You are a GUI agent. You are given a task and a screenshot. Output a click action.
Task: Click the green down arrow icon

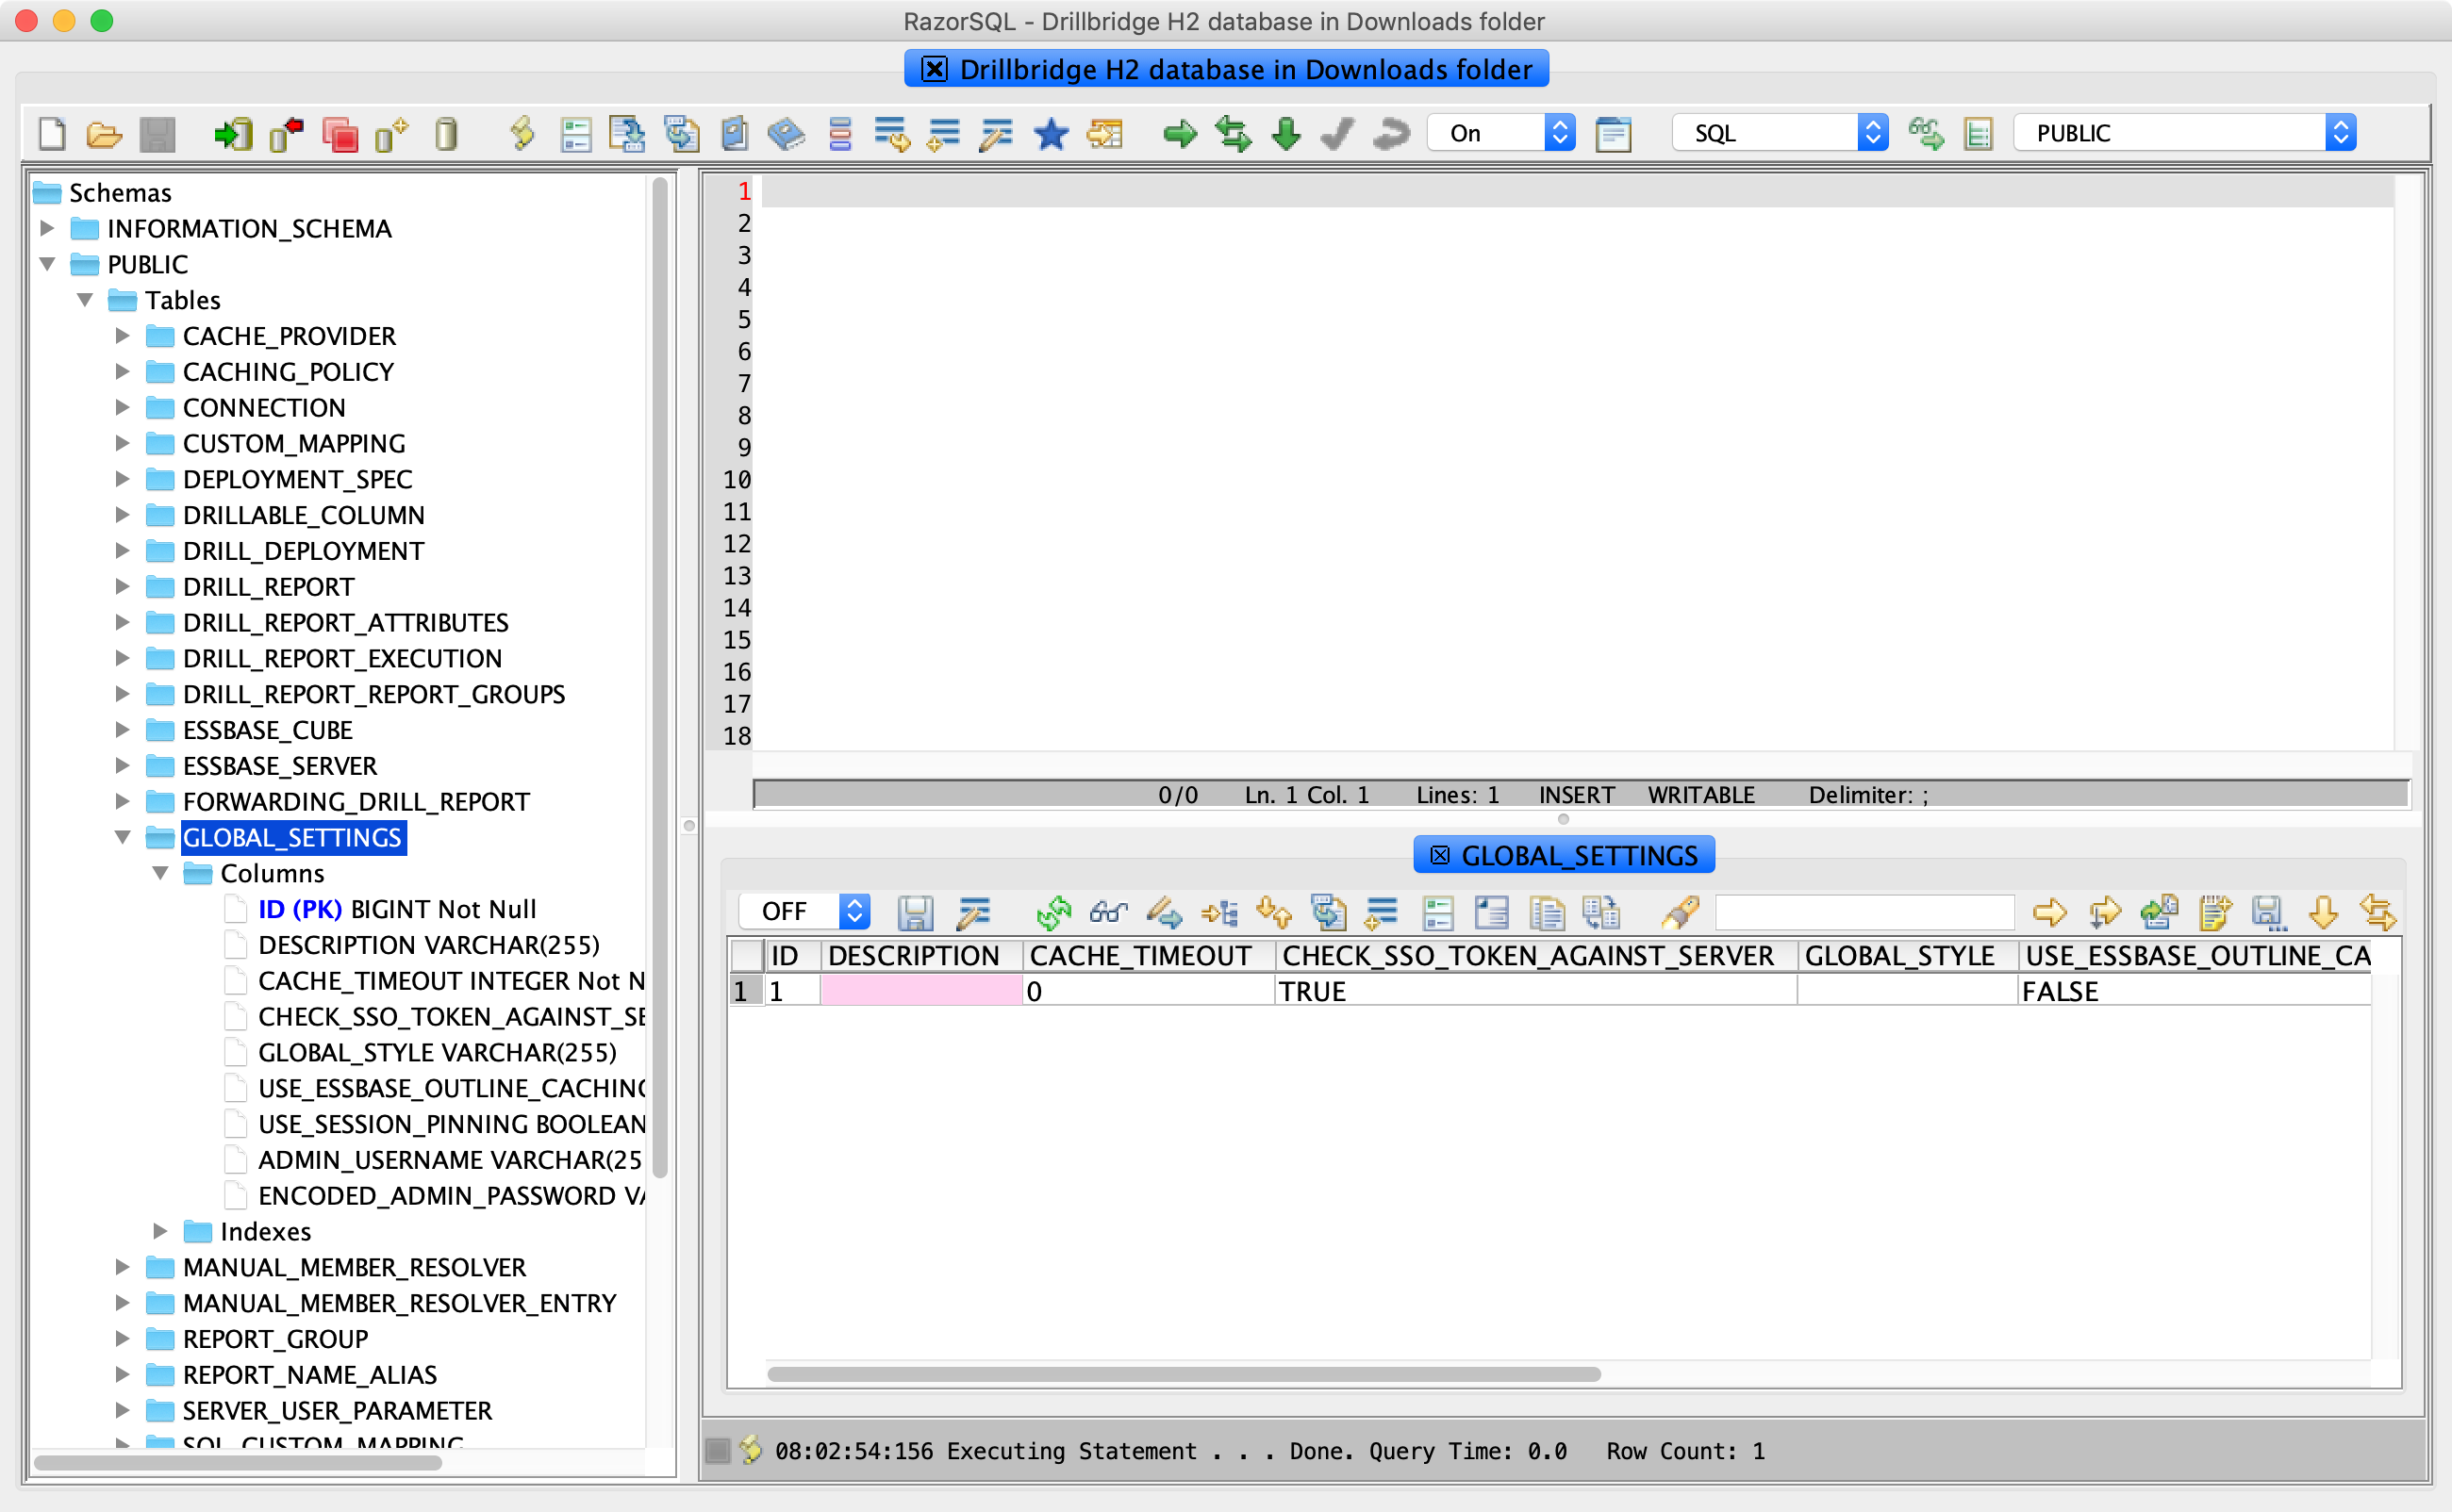point(1285,133)
